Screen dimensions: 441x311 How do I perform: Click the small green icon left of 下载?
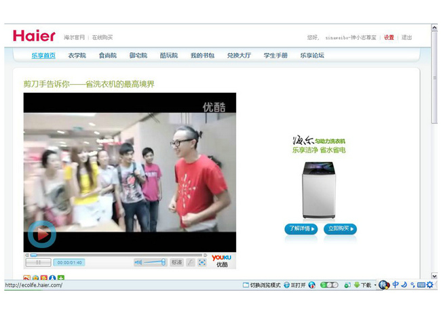click(x=347, y=285)
